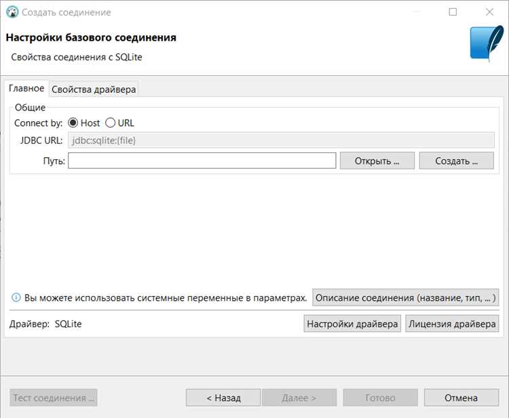Click the Connect by: label
The image size is (509, 418).
pyautogui.click(x=38, y=123)
